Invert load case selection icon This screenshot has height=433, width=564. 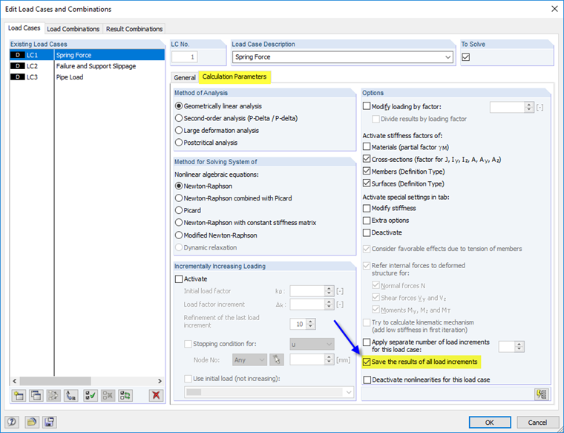tap(125, 396)
